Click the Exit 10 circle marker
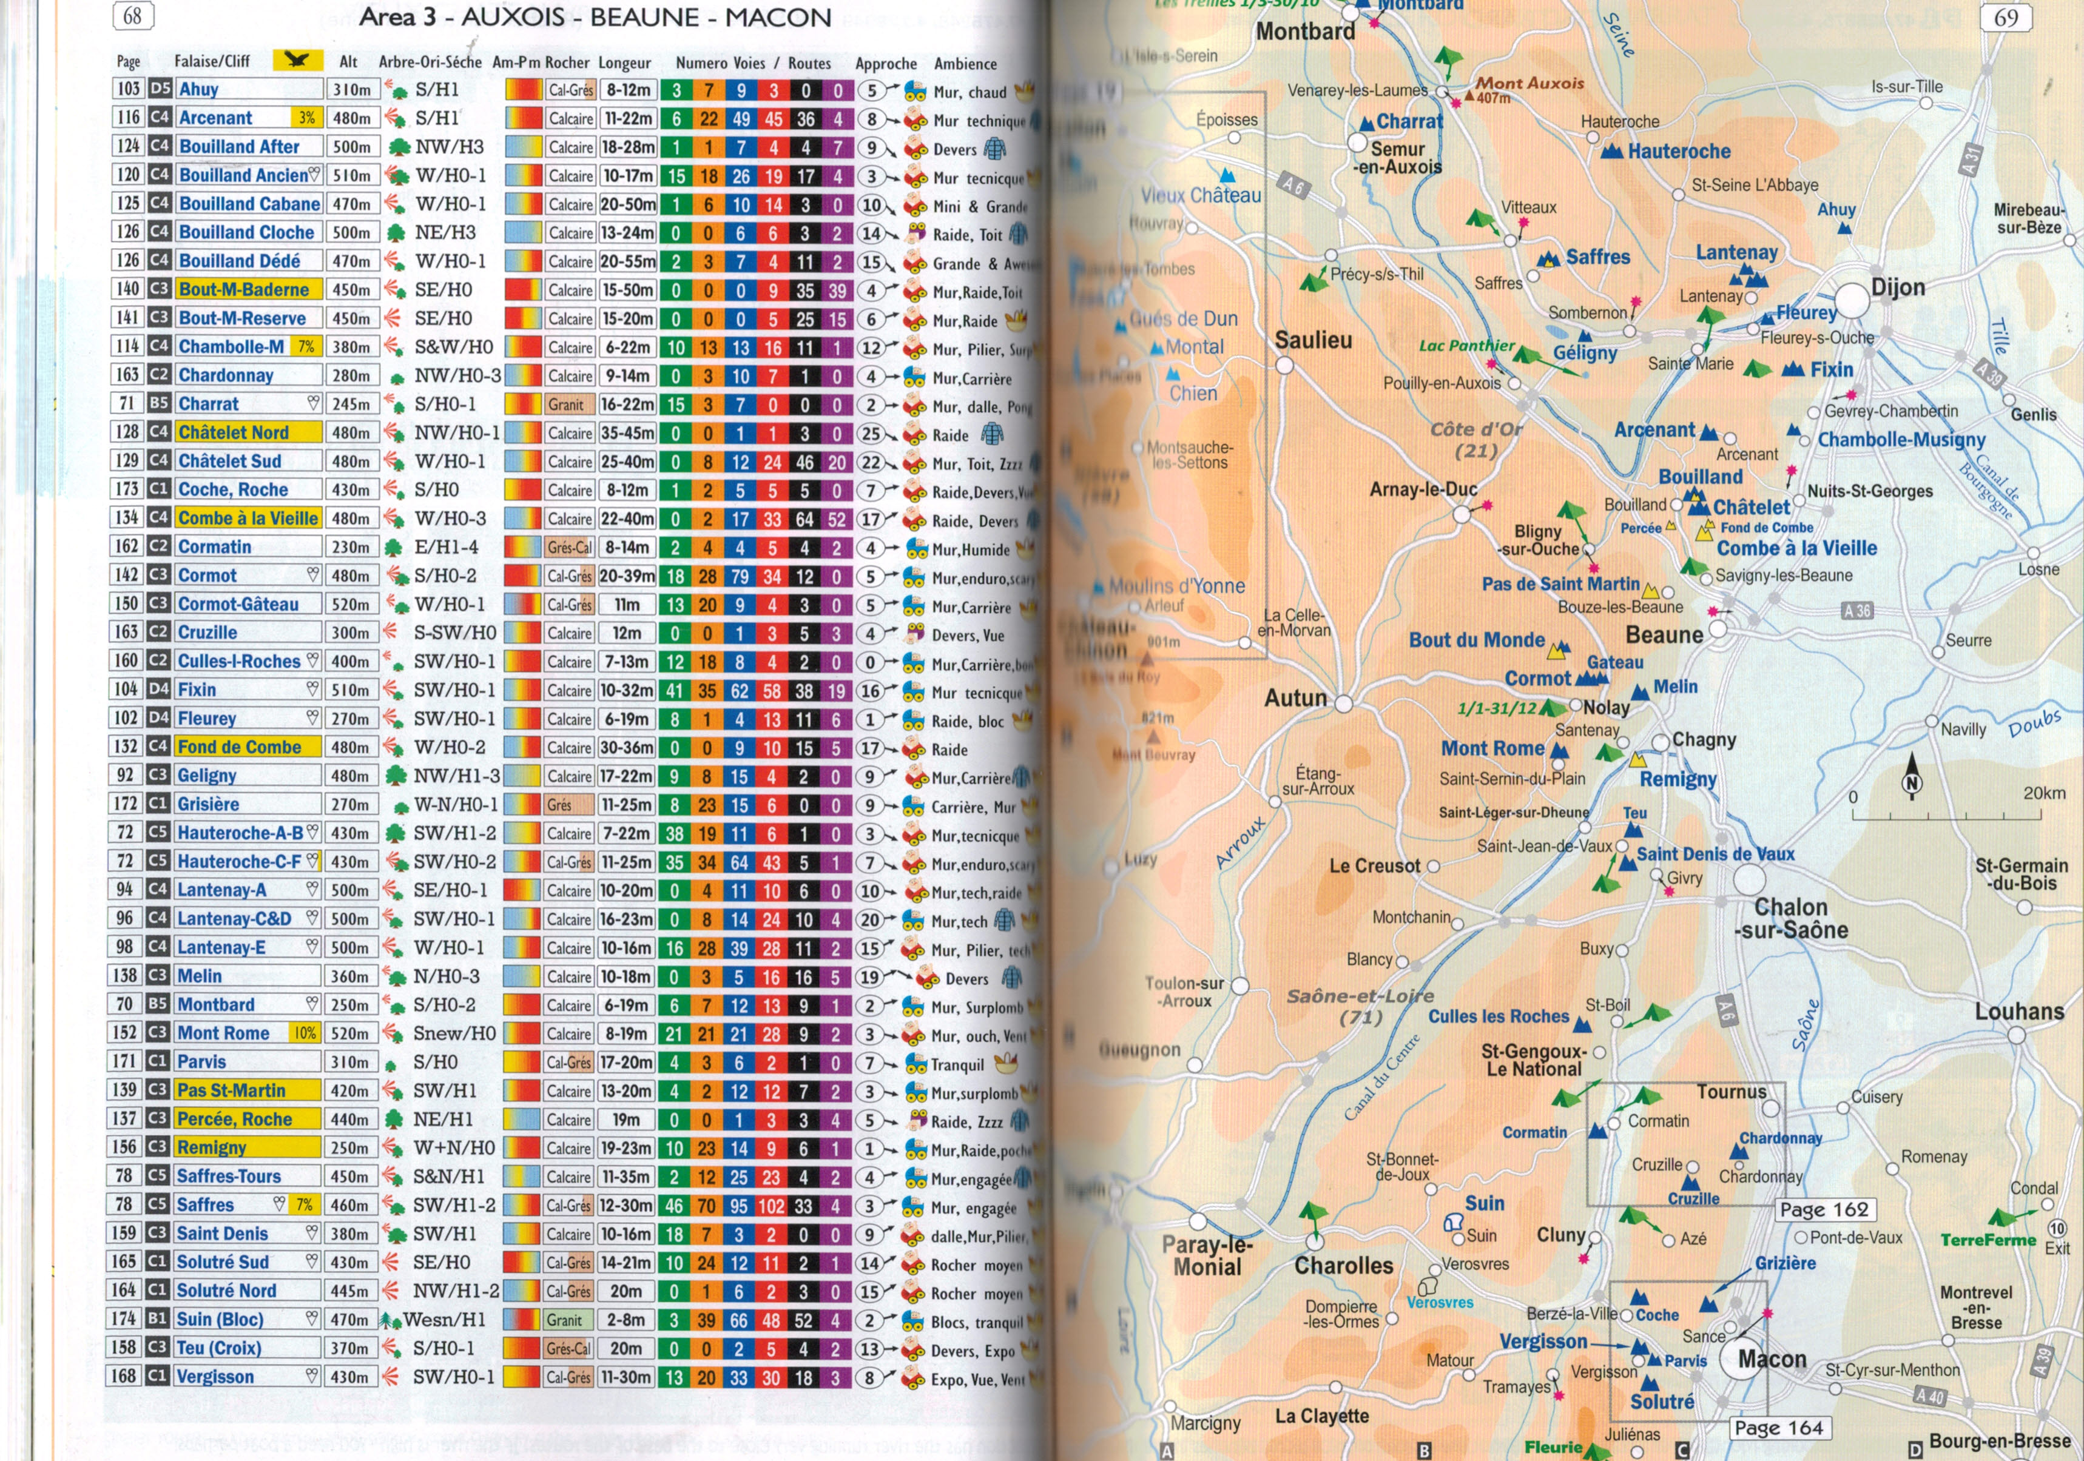This screenshot has height=1461, width=2084. click(x=2057, y=1229)
